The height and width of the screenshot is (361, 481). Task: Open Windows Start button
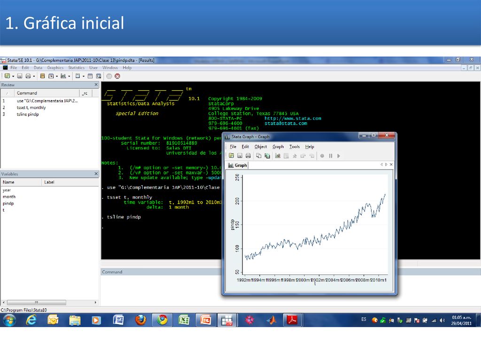[9, 321]
